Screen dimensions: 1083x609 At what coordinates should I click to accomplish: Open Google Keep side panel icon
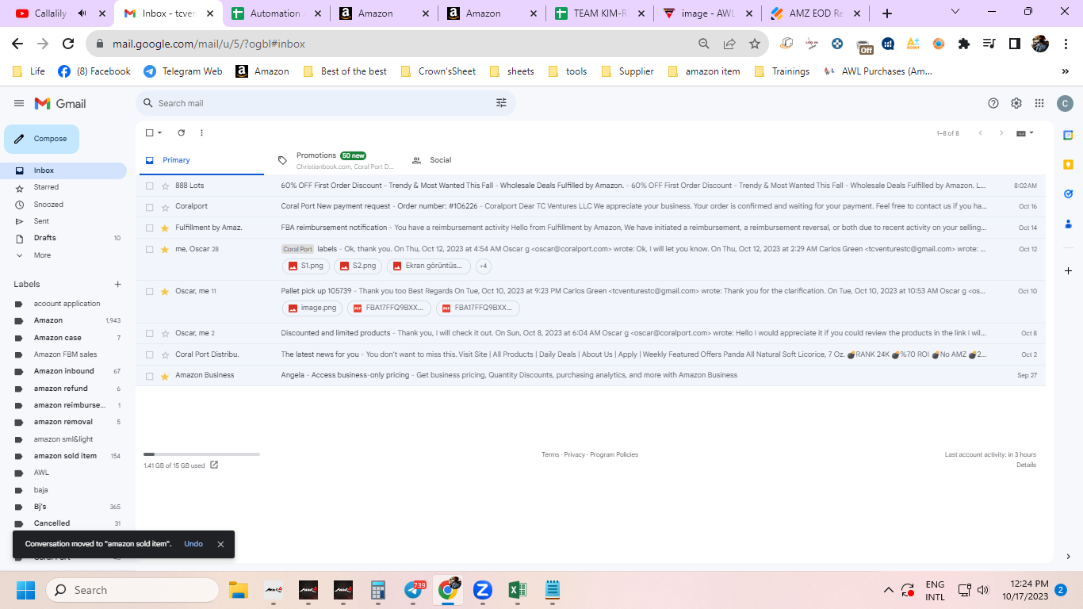1068,164
